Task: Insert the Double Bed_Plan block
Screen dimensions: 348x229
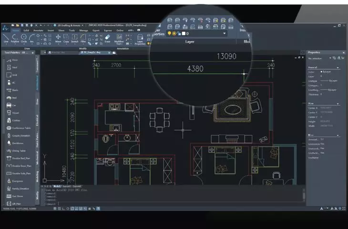Action: click(x=18, y=158)
